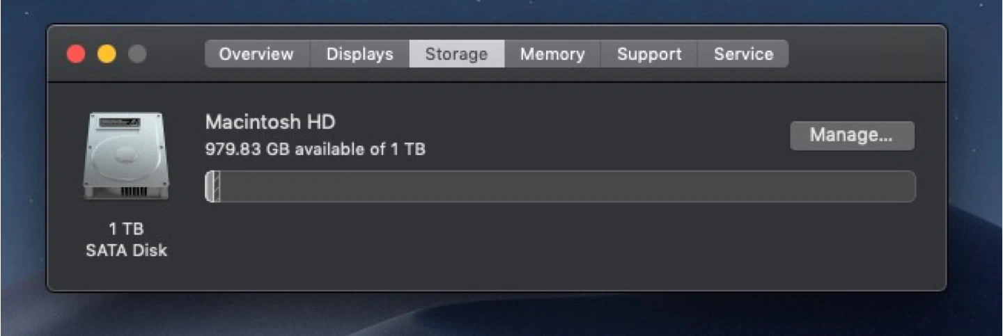Click the 1 TB capacity label under disk

(x=126, y=229)
